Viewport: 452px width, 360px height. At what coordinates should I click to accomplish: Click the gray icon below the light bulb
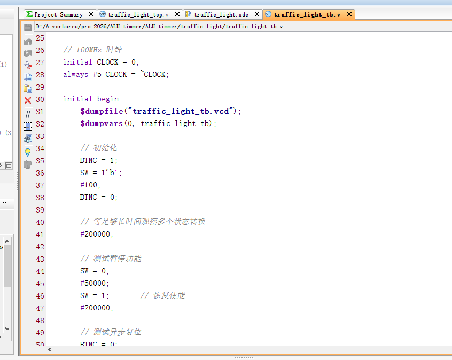click(28, 165)
